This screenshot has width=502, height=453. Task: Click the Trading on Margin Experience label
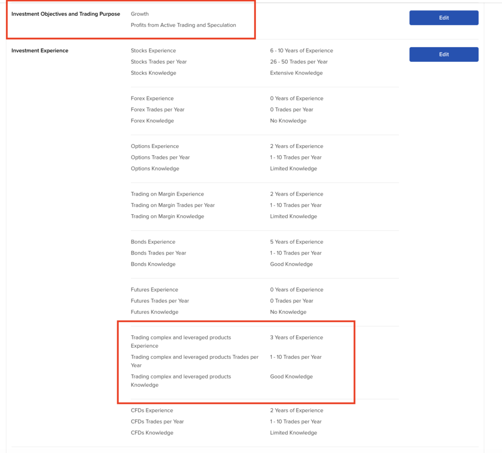(167, 194)
